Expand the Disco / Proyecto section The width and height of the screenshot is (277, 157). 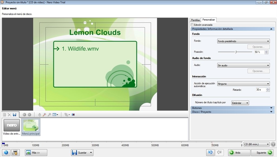[x=232, y=112]
